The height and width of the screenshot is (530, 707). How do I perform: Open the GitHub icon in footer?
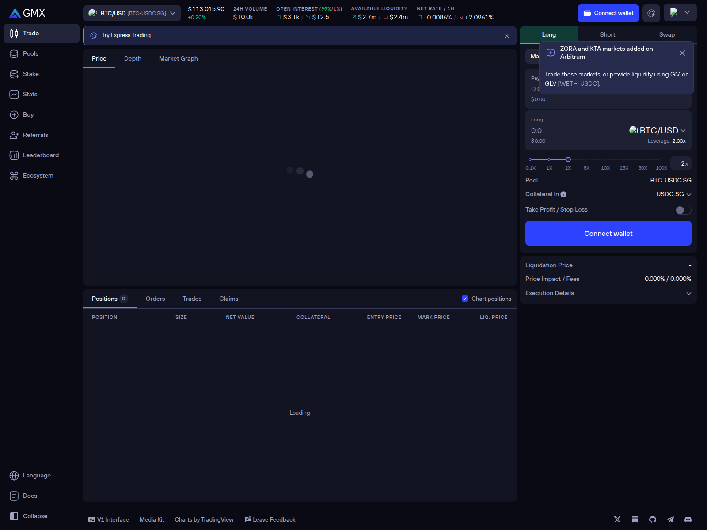(x=653, y=519)
